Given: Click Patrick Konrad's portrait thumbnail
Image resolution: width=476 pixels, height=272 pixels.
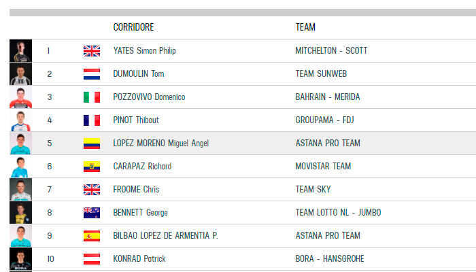Looking at the screenshot, I should coord(20,258).
